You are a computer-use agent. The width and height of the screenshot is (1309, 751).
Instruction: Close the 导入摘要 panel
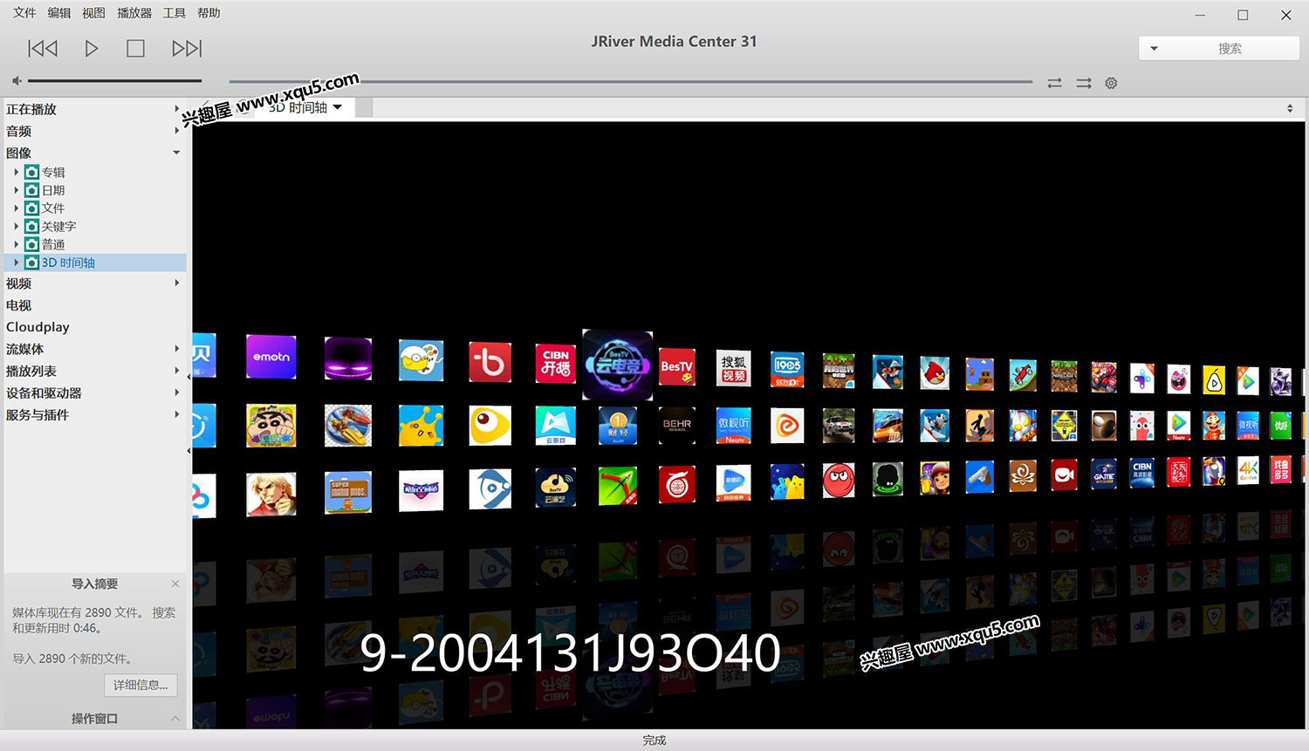pyautogui.click(x=175, y=584)
